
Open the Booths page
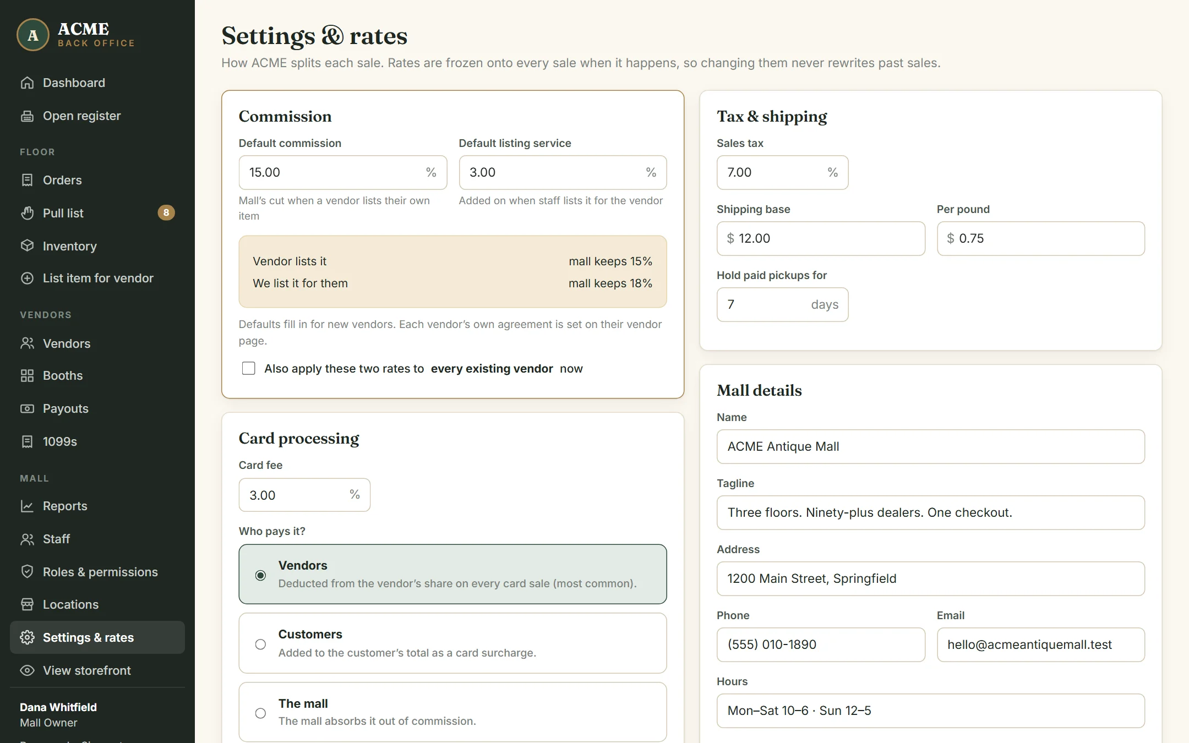pos(97,375)
